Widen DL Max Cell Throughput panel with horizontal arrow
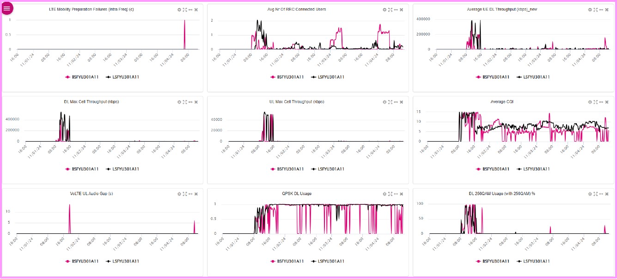Screen dimensions: 617x279 tap(190, 102)
